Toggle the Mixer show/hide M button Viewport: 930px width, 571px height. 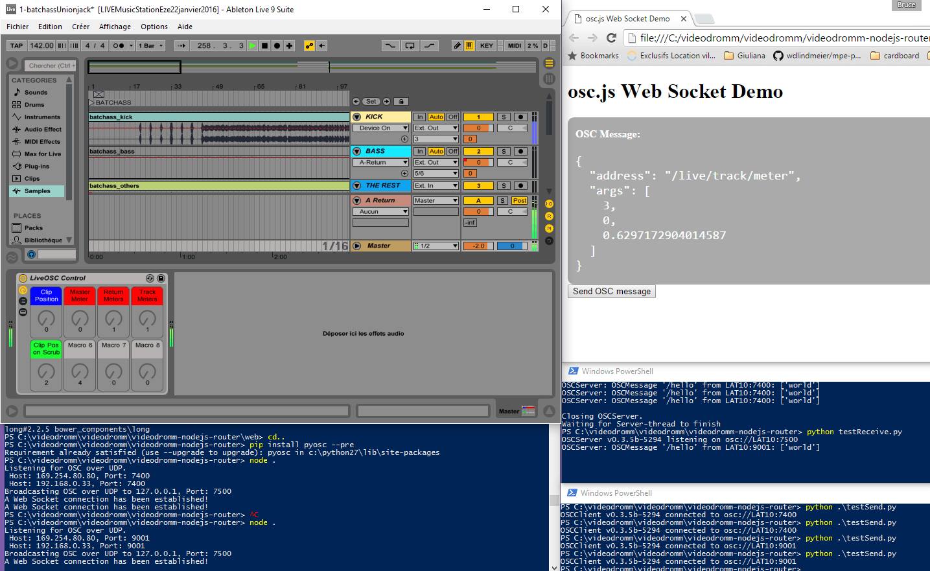click(549, 228)
